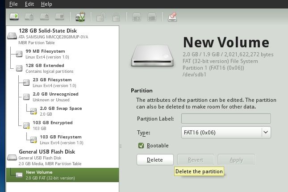
Task: Click the 'Partition 1 (FAT16 (0x06))' text
Action: (213, 68)
